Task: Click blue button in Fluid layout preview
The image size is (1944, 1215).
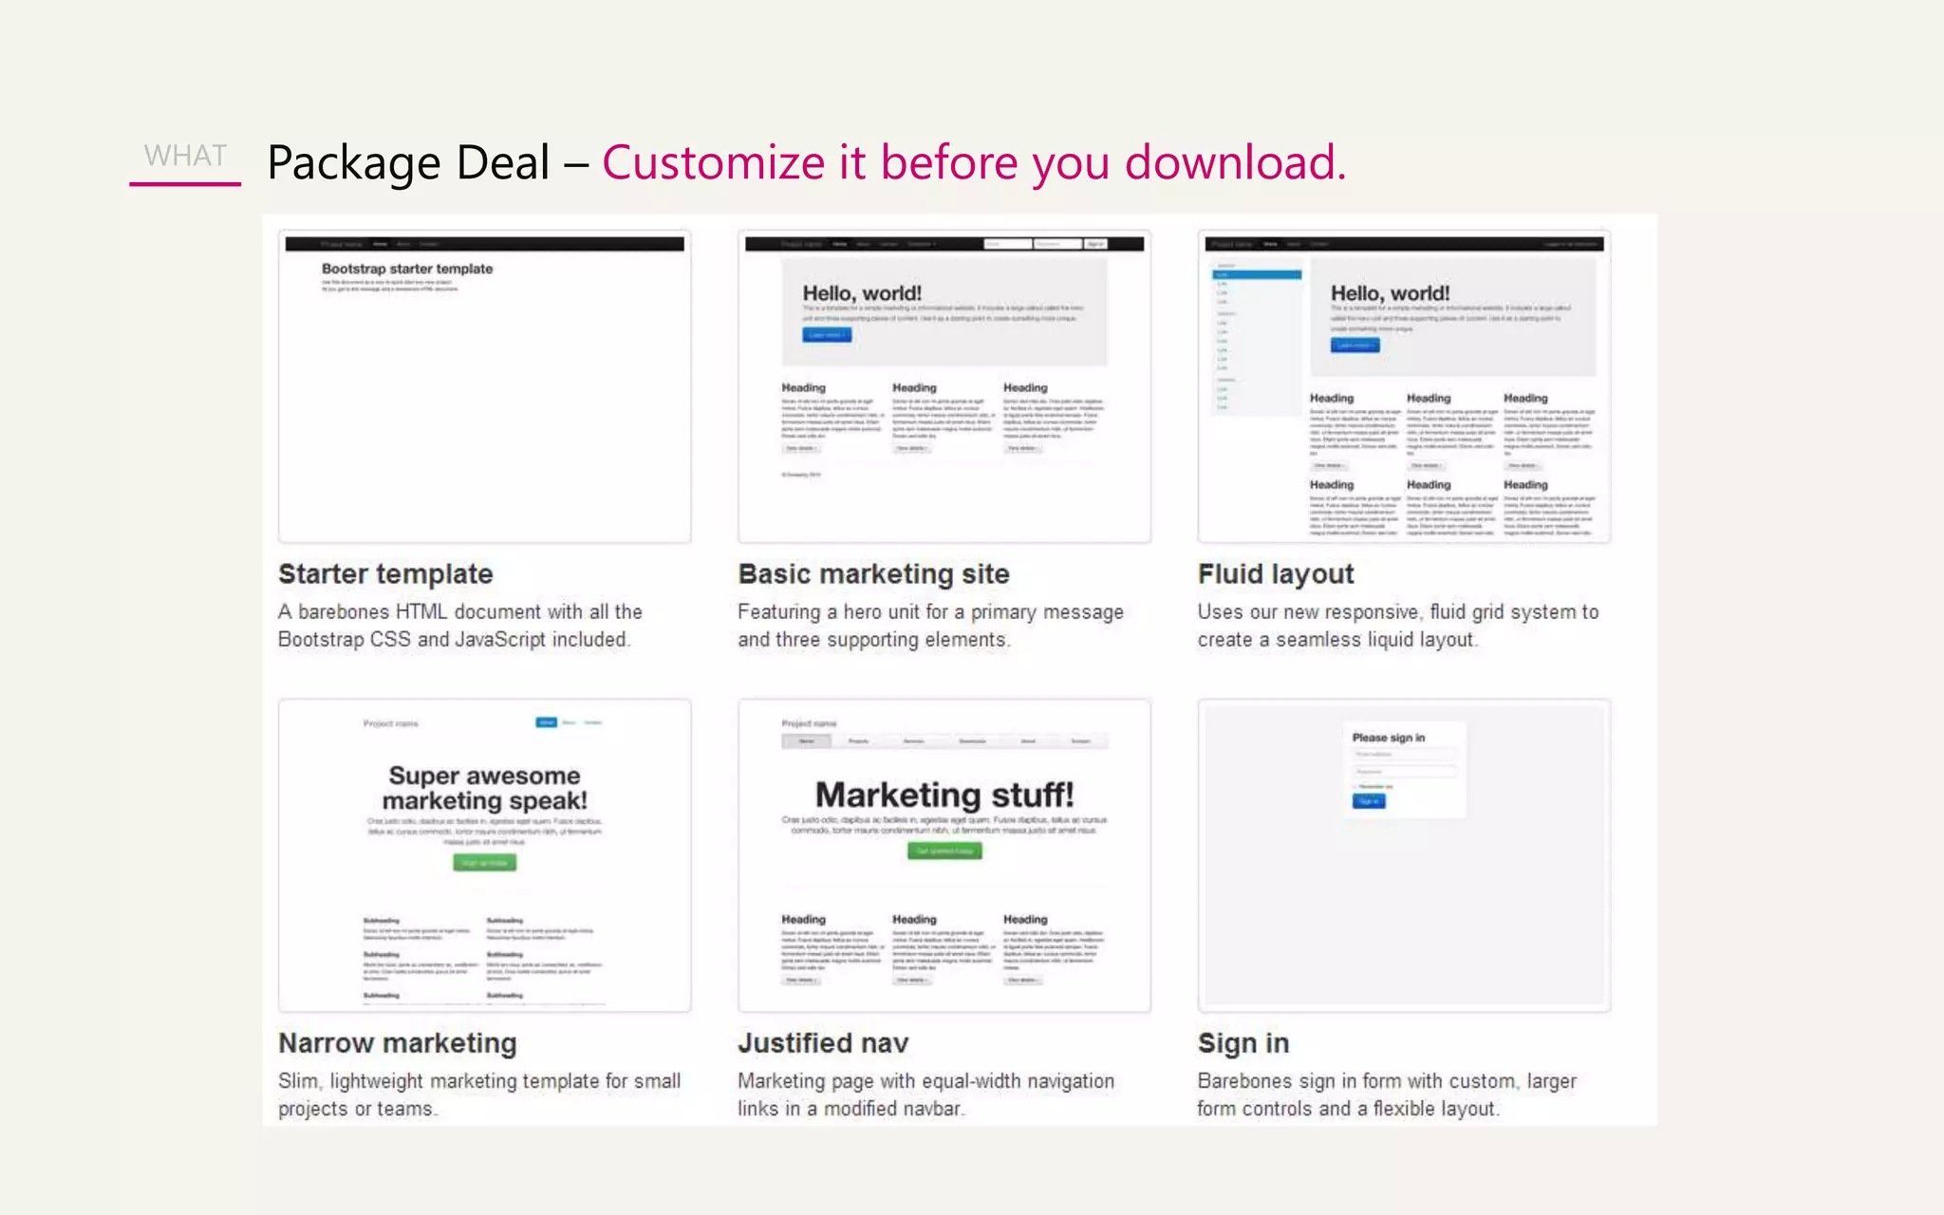Action: coord(1355,346)
